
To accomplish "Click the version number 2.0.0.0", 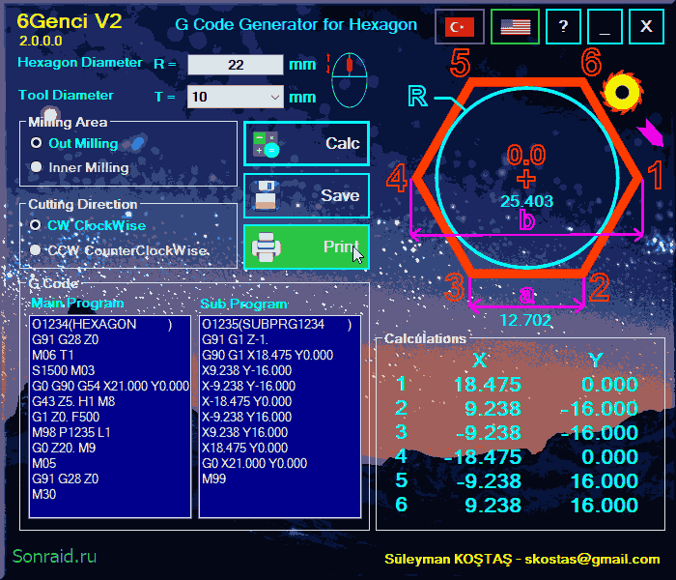I will (41, 41).
